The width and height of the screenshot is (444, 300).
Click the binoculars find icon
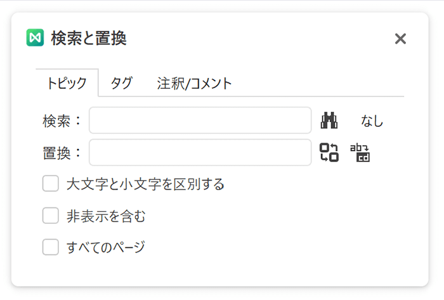(329, 121)
